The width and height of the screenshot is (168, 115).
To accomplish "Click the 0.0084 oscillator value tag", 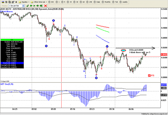I will pyautogui.click(x=164, y=88).
